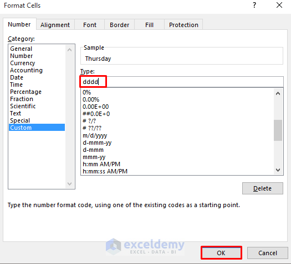Screen dimensions: 291x264
Task: Select the General category
Action: coord(37,49)
